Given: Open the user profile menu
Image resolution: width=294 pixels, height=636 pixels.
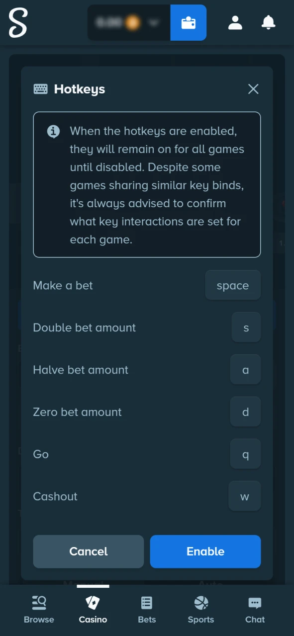Looking at the screenshot, I should pos(235,22).
